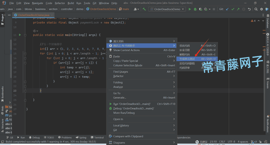Jump to next highlighted error arrow
Screen dimensions: 270x145
click(263, 21)
